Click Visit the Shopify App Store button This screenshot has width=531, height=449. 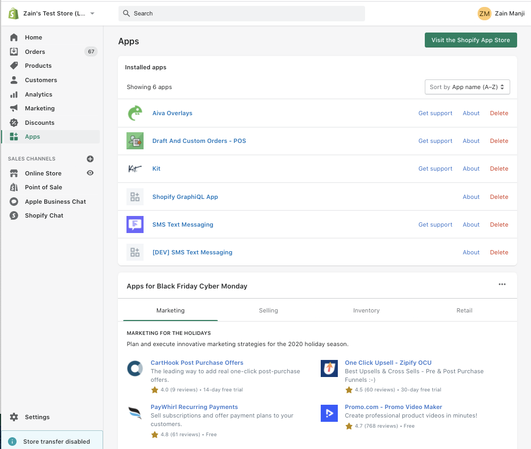tap(471, 40)
